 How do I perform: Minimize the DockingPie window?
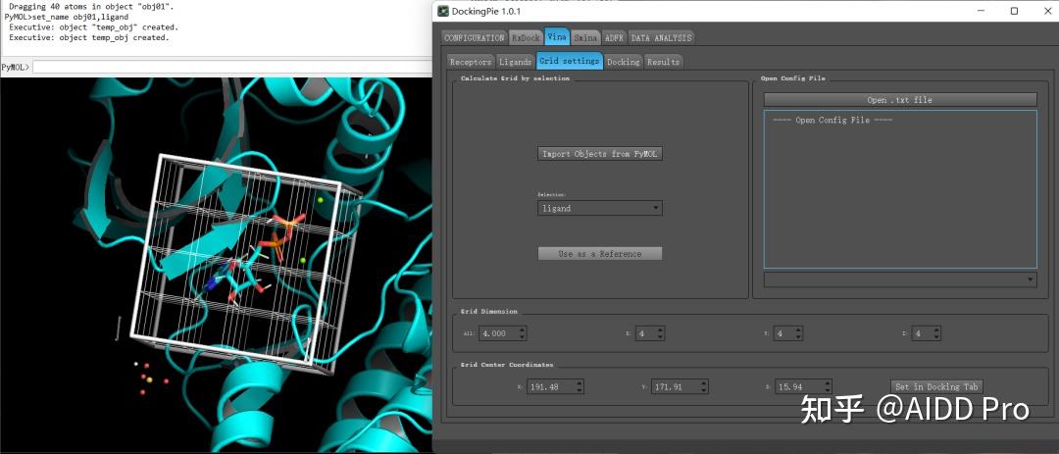click(982, 11)
